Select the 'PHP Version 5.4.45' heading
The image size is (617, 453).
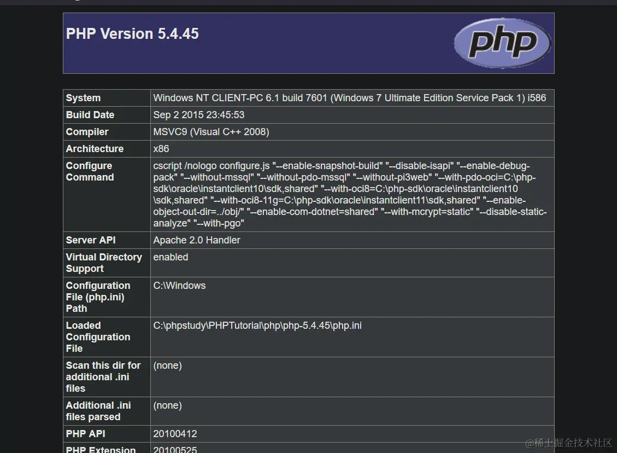tap(132, 33)
